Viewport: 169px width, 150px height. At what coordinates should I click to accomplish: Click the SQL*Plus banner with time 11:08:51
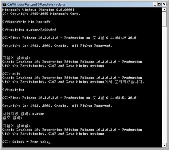coord(69,98)
